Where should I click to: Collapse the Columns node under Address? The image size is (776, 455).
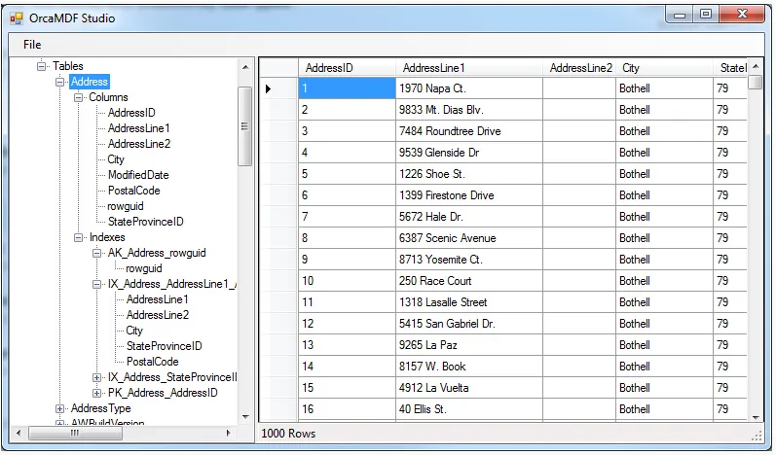[x=79, y=97]
